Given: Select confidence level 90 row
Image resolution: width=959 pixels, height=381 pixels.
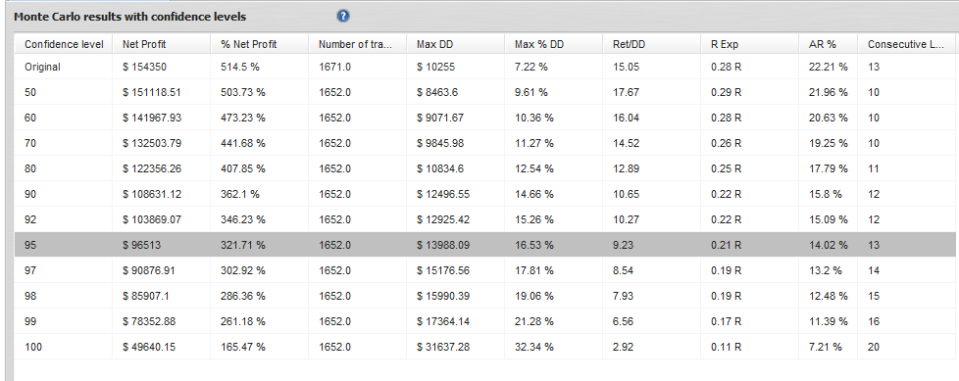Looking at the screenshot, I should click(x=485, y=194).
